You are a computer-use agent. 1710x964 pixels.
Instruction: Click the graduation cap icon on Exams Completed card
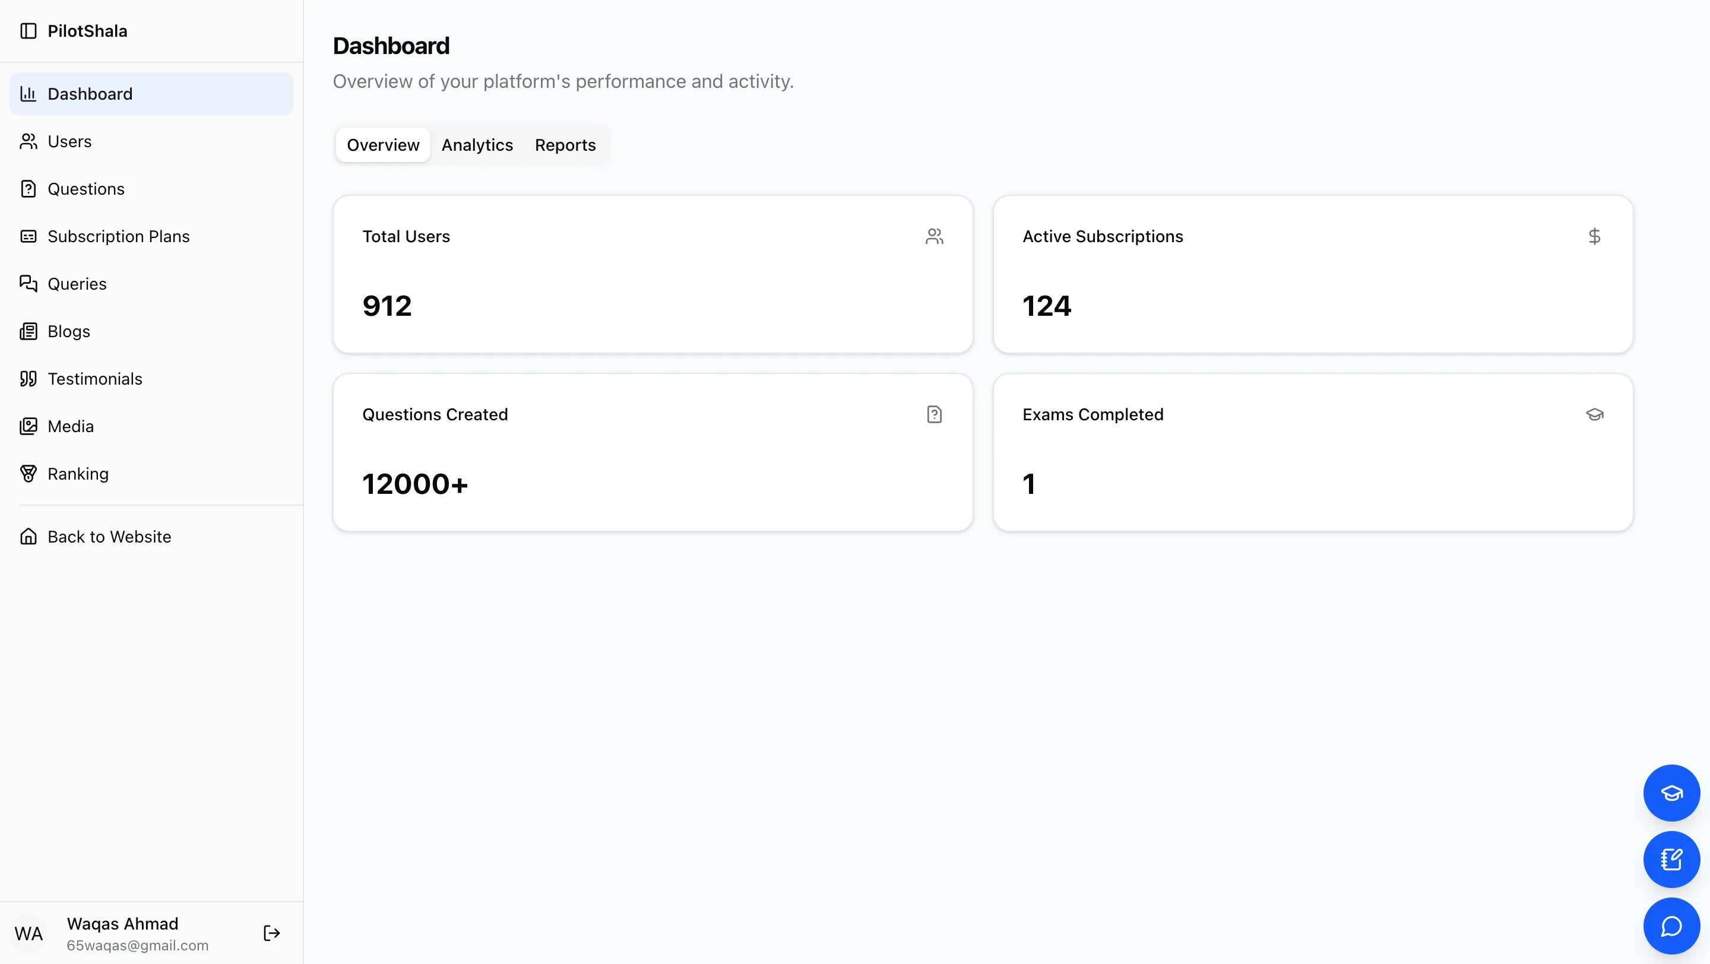(x=1595, y=414)
